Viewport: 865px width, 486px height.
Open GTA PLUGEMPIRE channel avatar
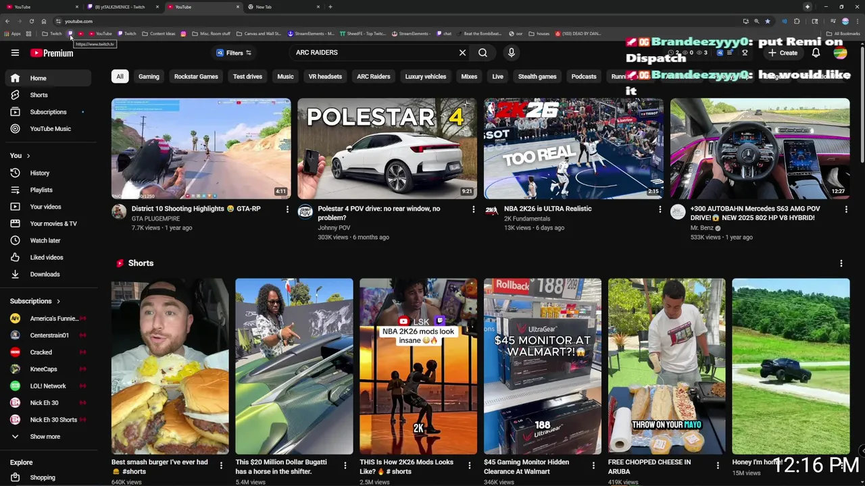click(119, 212)
